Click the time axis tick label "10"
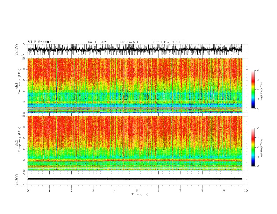The height and width of the screenshot is (214, 277). point(246,191)
